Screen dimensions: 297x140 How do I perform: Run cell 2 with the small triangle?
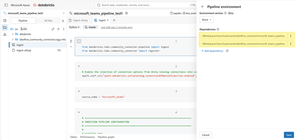79,66
